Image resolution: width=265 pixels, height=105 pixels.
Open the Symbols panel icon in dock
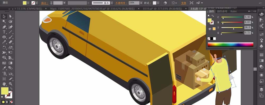[x=261, y=46]
